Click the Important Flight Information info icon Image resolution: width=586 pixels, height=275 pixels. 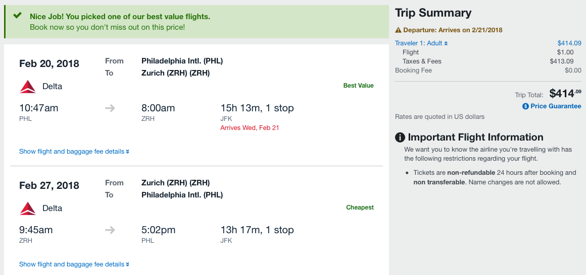tap(400, 137)
